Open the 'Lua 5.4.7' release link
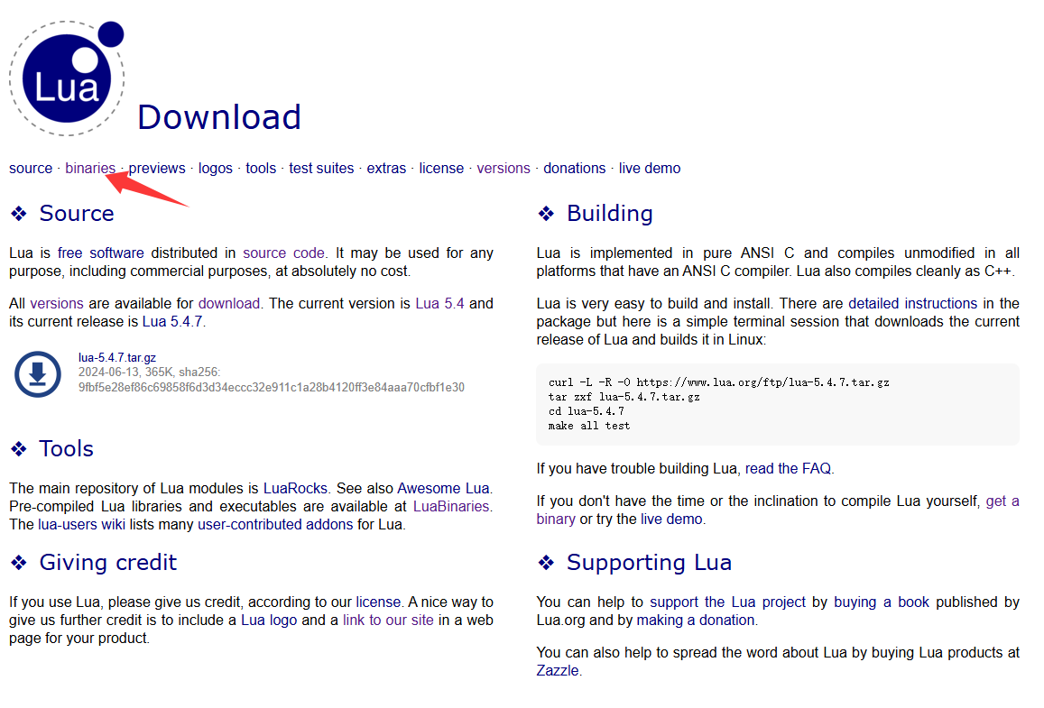Image resolution: width=1044 pixels, height=708 pixels. [x=171, y=321]
